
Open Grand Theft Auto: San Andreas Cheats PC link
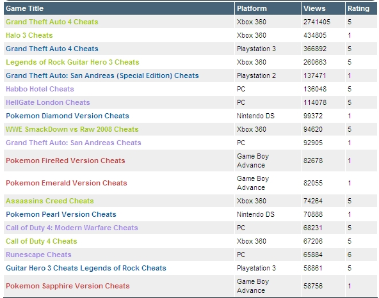[74, 143]
